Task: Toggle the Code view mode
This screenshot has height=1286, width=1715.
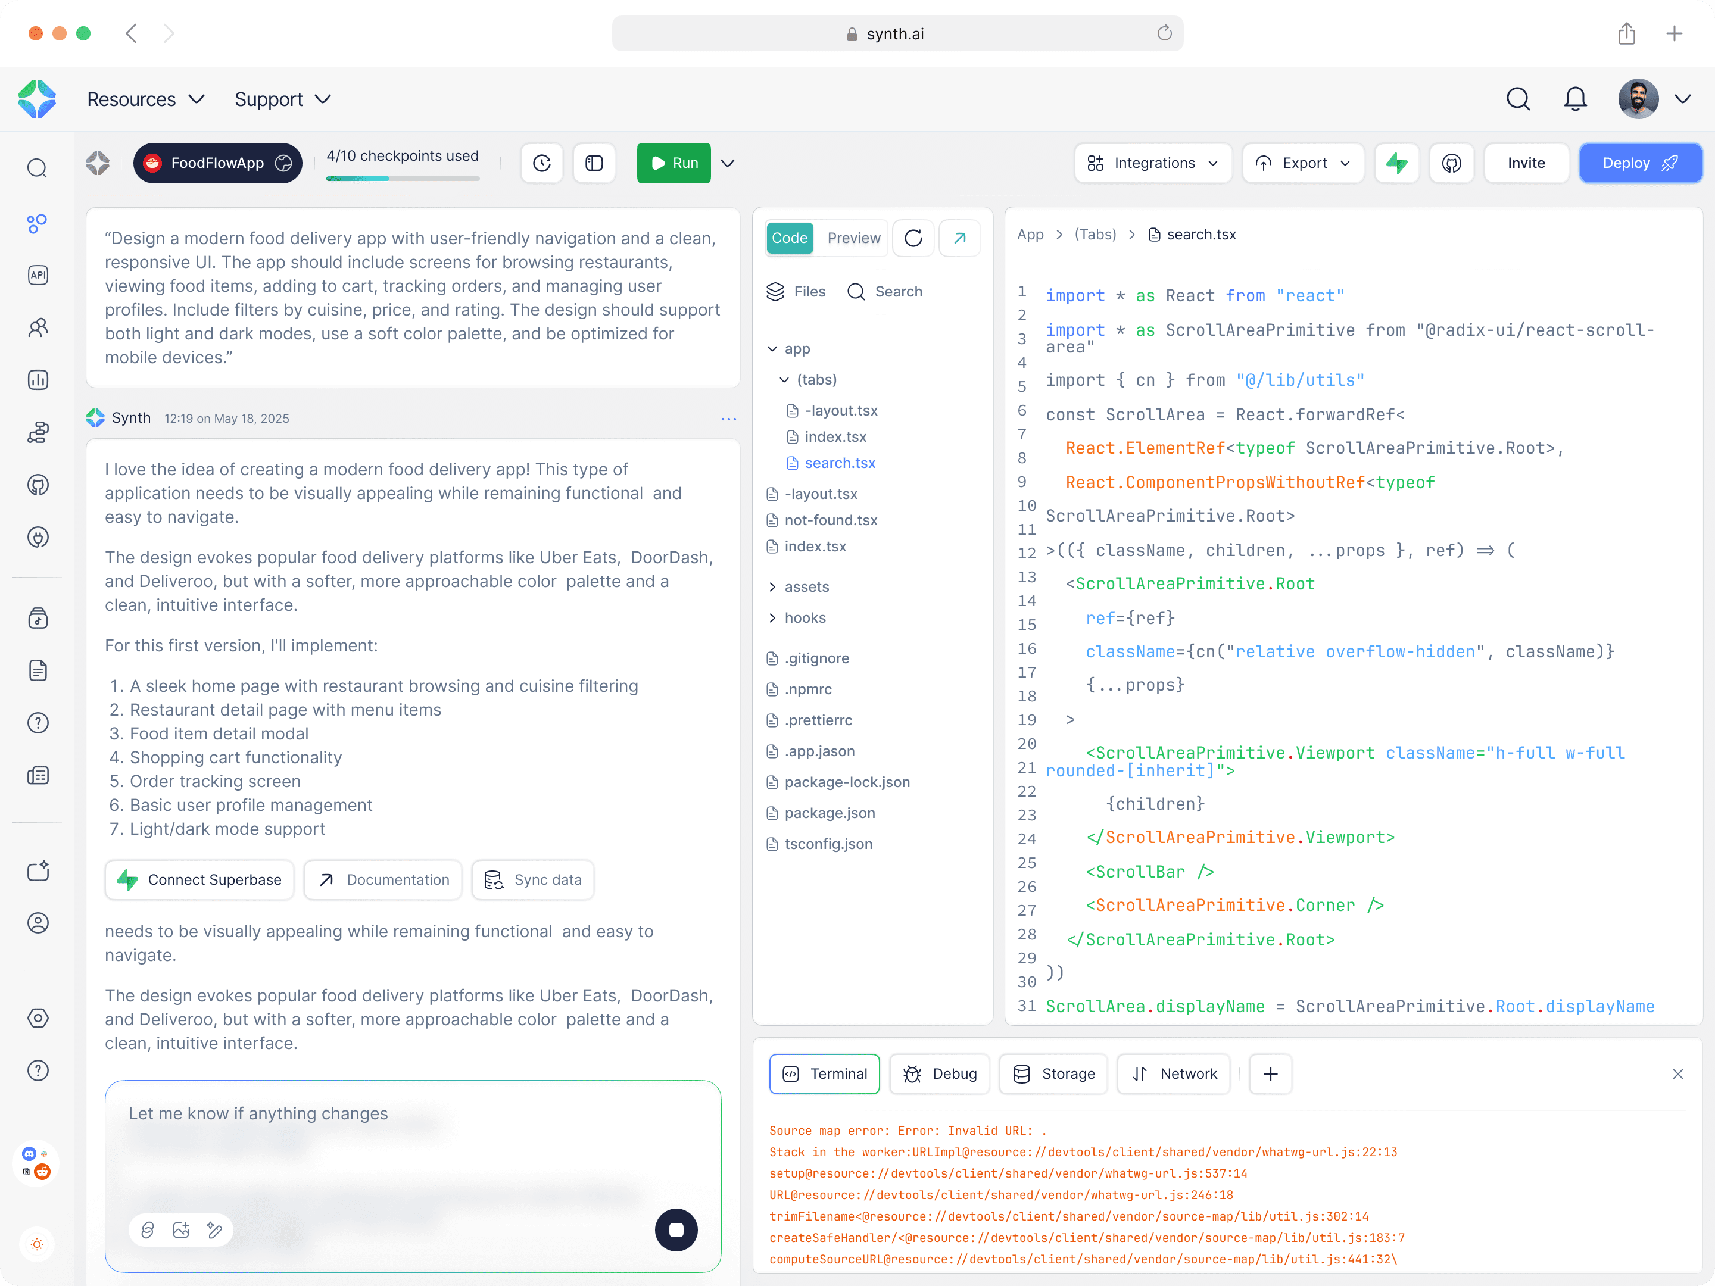Action: 789,238
